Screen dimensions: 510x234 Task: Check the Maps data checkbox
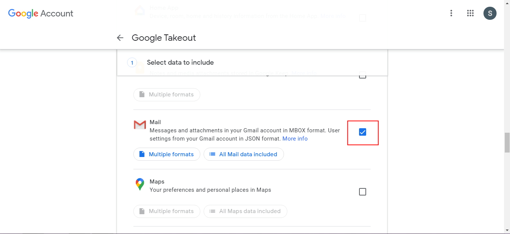(362, 192)
